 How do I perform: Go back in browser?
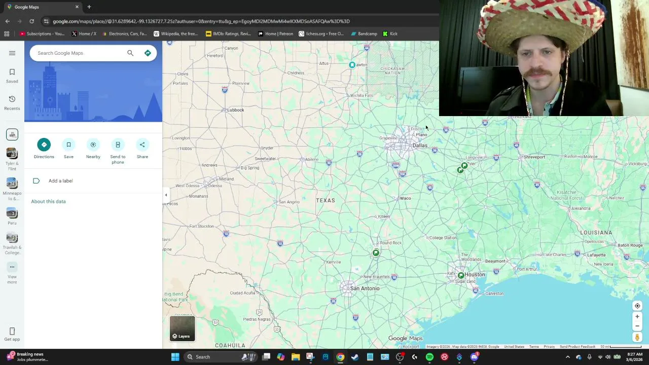(7, 21)
